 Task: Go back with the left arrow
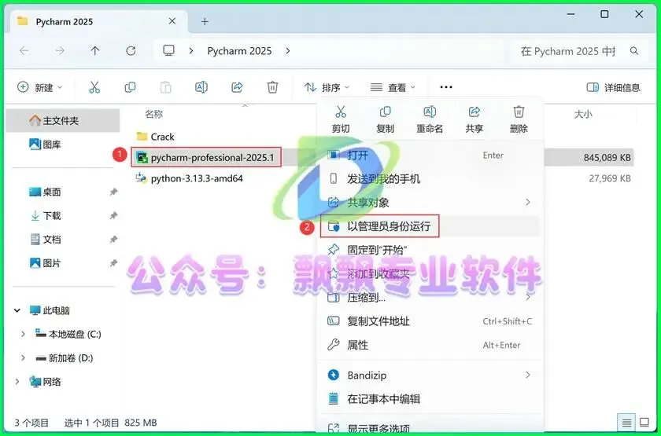click(24, 51)
